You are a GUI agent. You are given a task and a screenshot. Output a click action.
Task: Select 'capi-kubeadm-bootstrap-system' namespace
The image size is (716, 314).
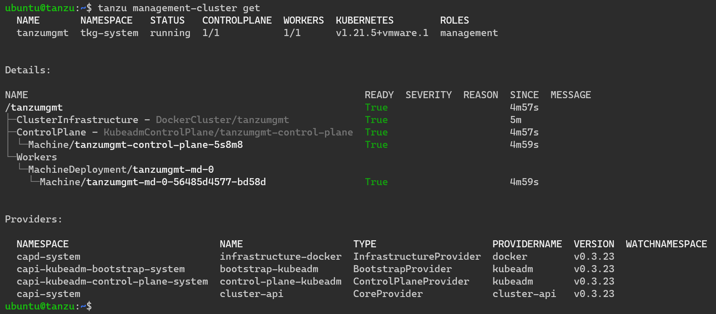click(101, 269)
